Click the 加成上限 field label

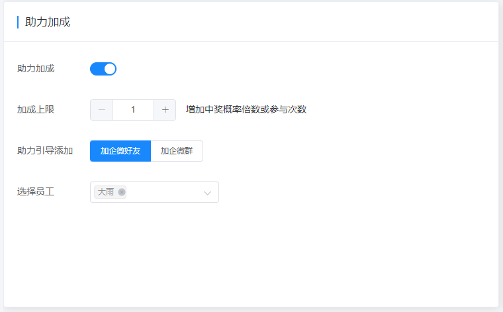tap(36, 109)
